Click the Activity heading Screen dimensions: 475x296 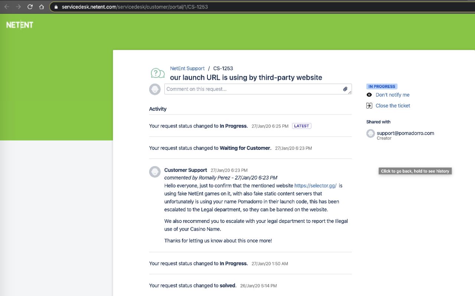click(x=158, y=109)
